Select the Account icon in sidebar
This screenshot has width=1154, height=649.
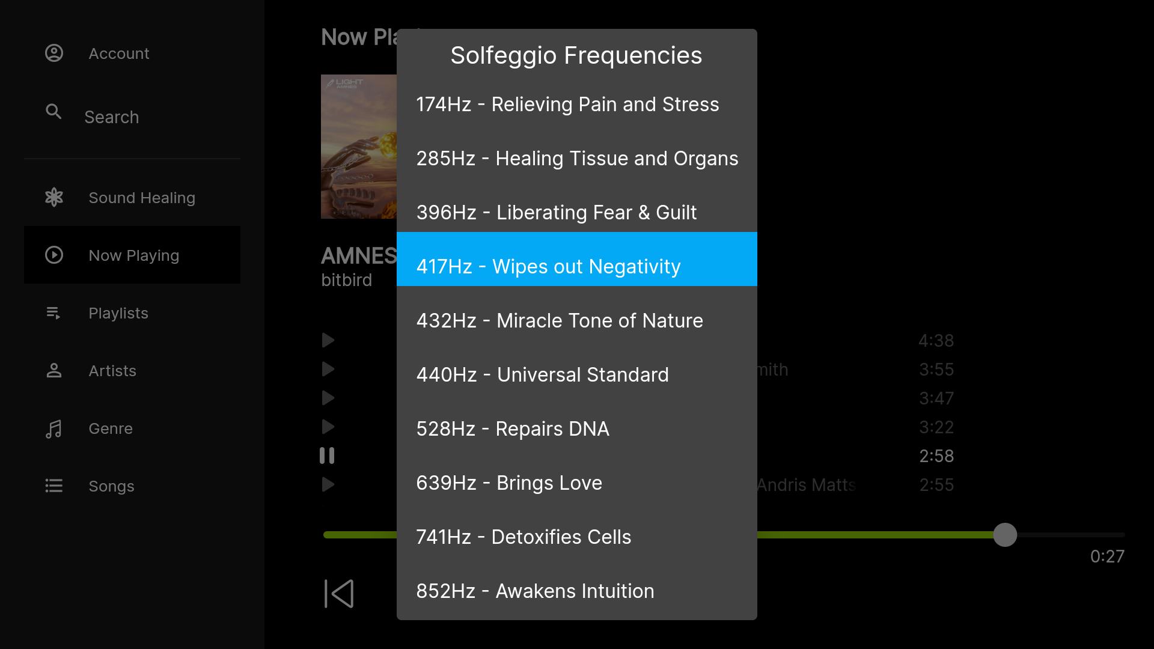pyautogui.click(x=53, y=53)
